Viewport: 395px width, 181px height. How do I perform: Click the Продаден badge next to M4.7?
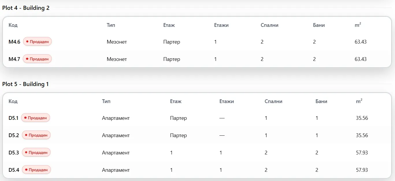pos(37,59)
